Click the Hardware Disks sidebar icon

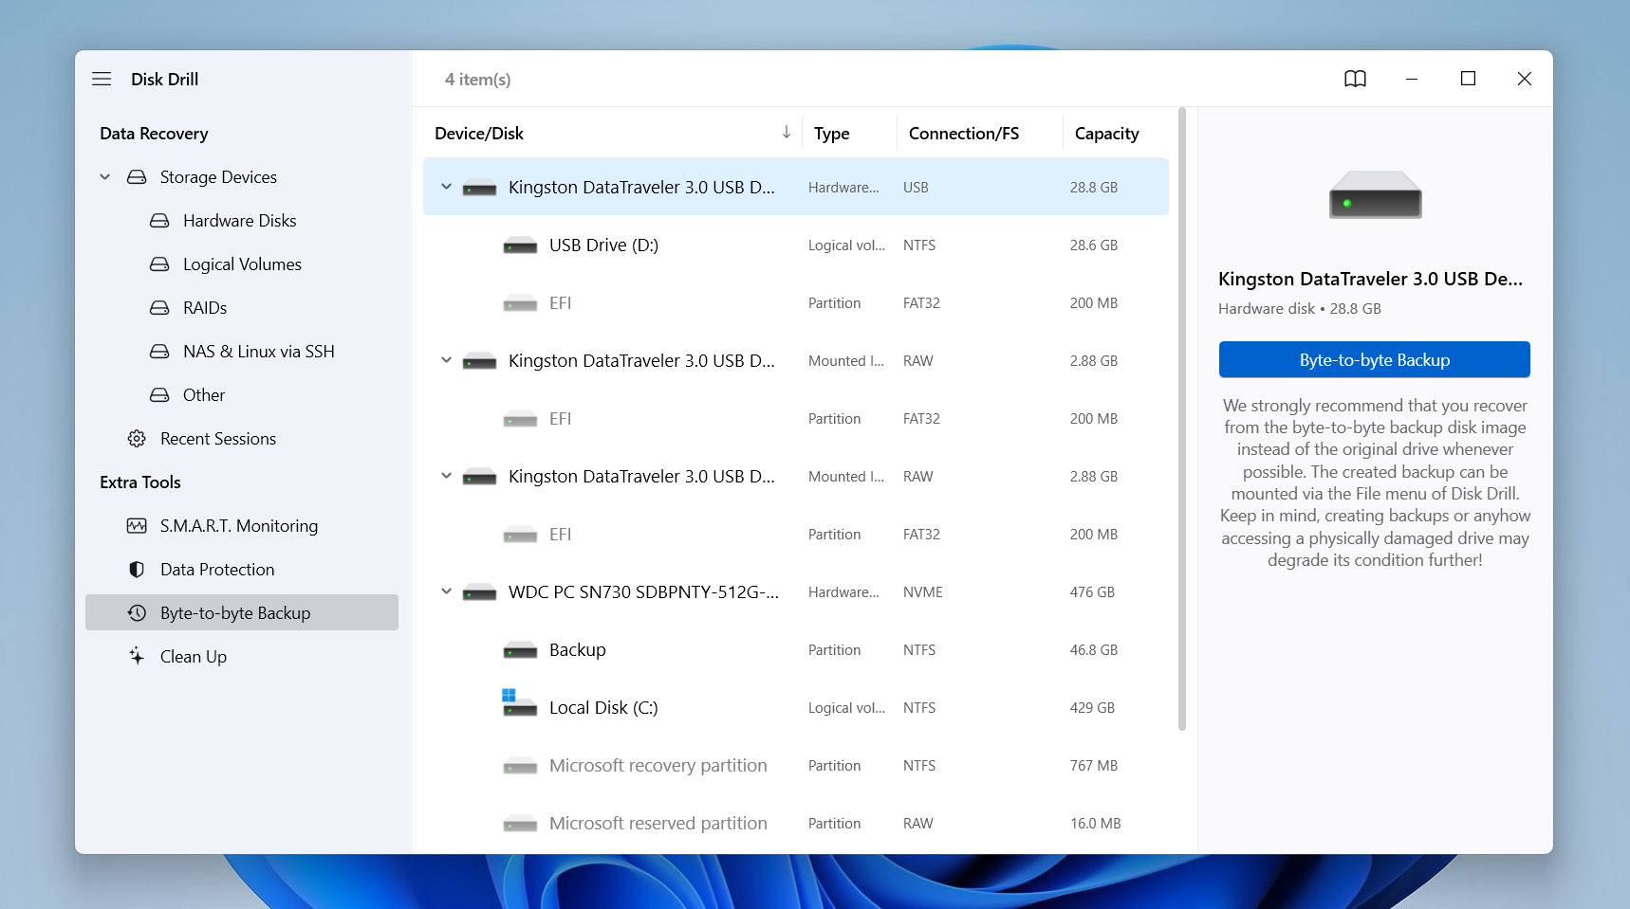(x=159, y=221)
